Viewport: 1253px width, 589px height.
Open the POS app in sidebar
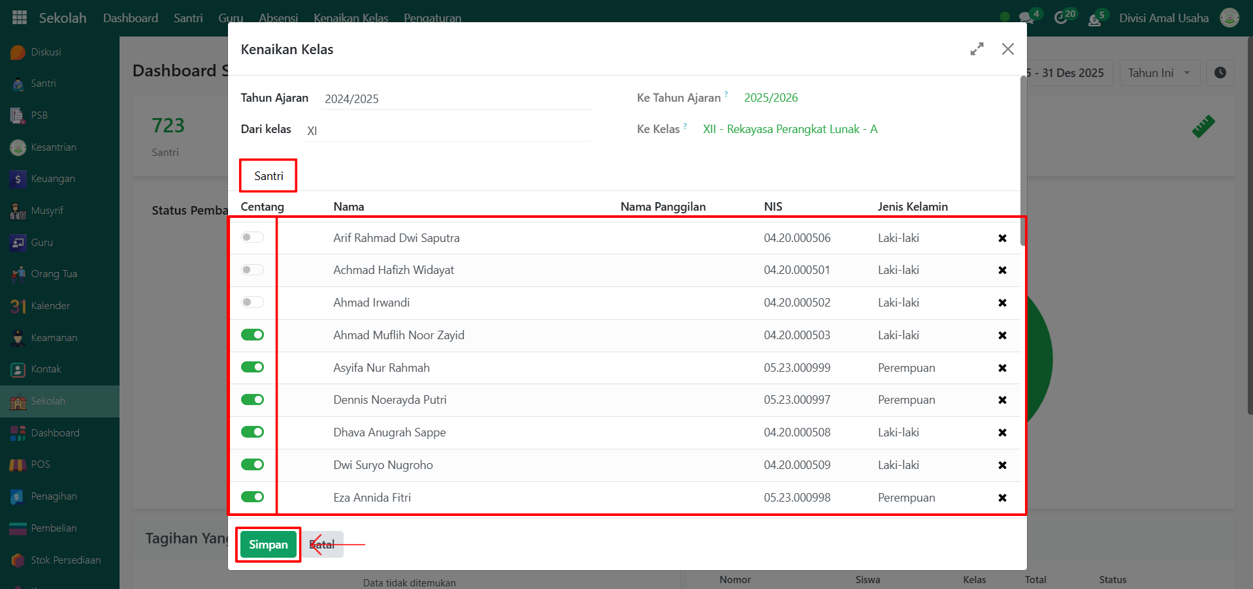click(18, 464)
